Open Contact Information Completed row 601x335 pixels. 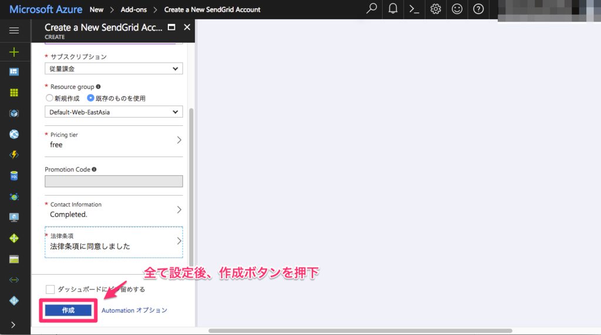[114, 210]
